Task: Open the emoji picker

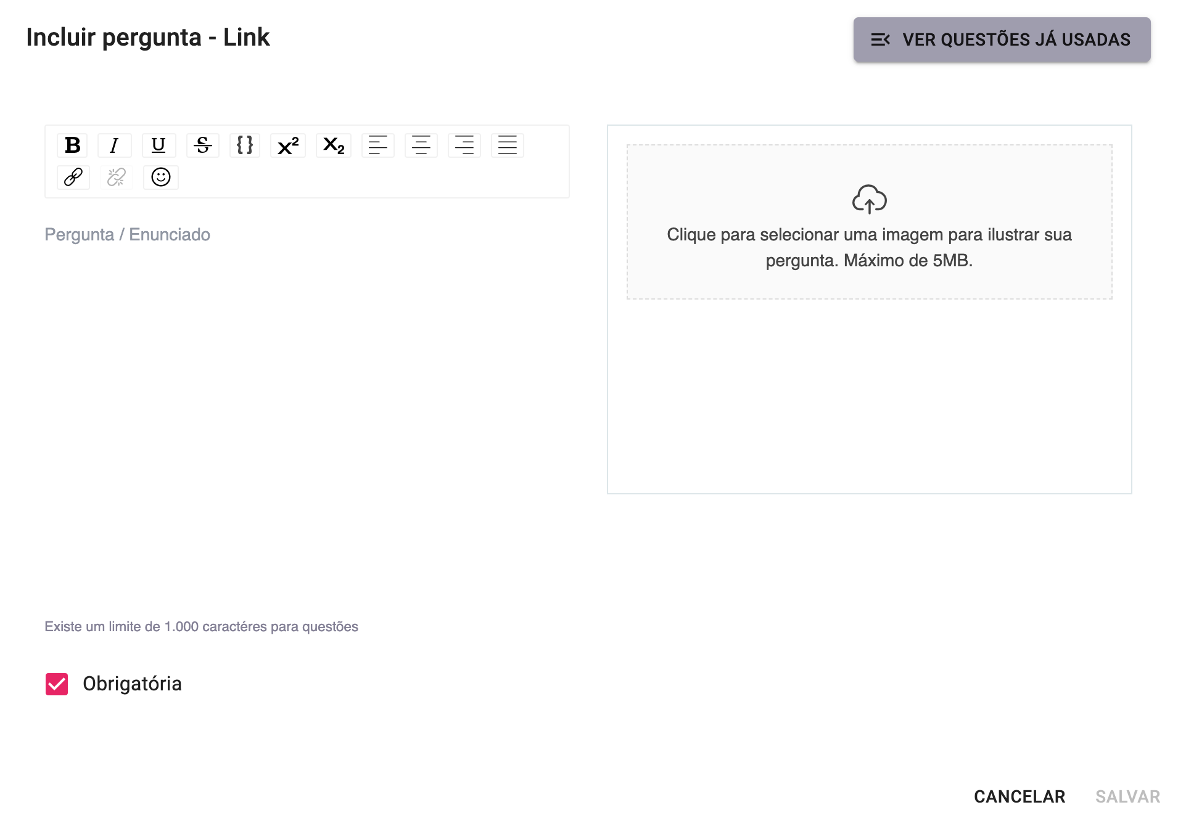Action: pyautogui.click(x=160, y=178)
